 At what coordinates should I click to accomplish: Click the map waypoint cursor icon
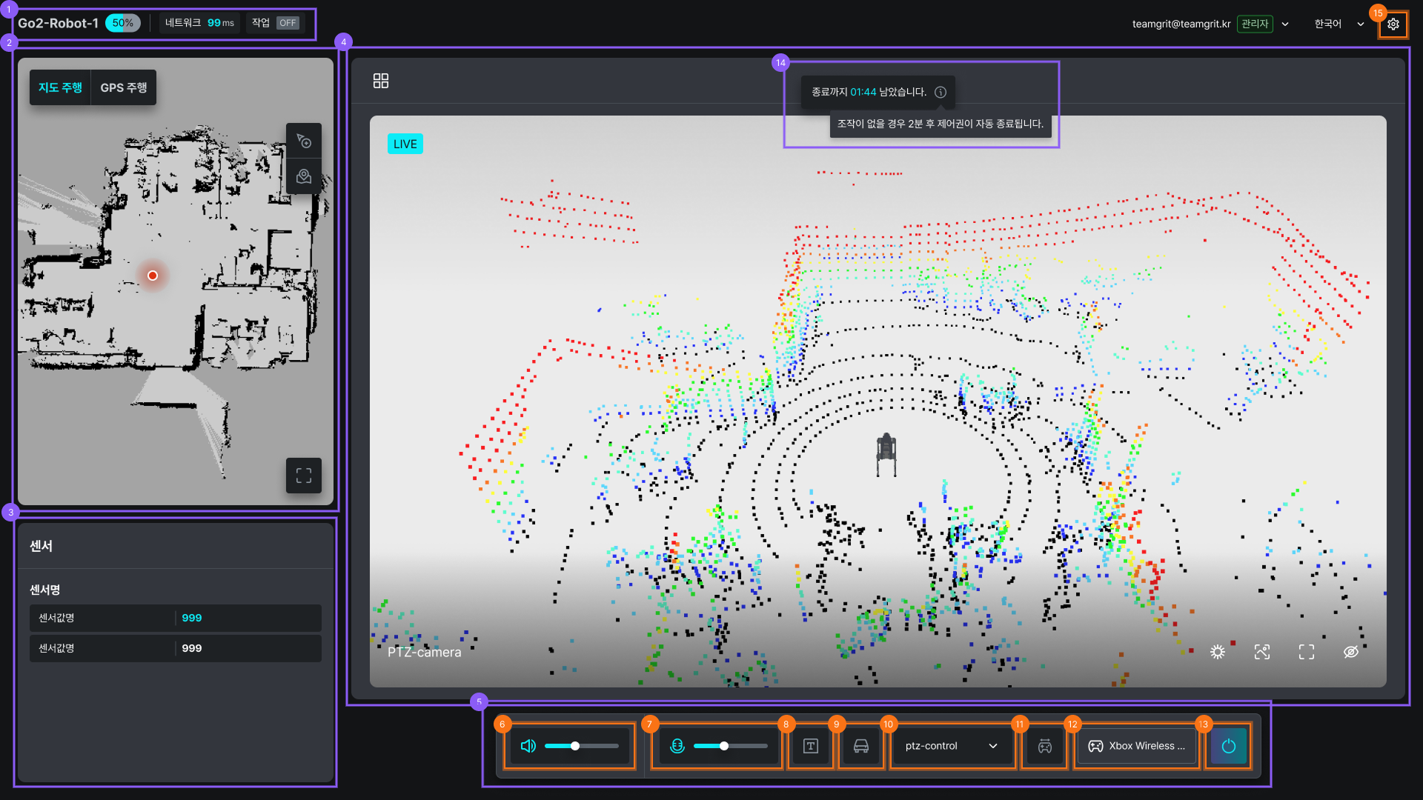[304, 141]
